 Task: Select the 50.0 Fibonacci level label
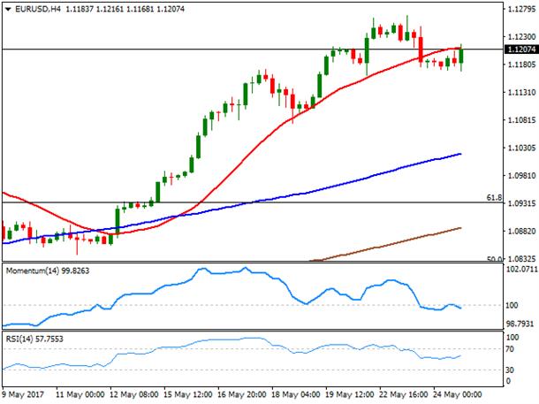click(495, 259)
